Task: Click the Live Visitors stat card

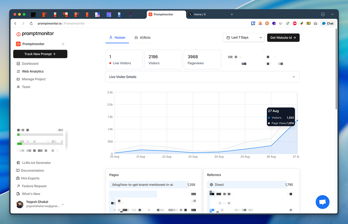Action: 124,59
